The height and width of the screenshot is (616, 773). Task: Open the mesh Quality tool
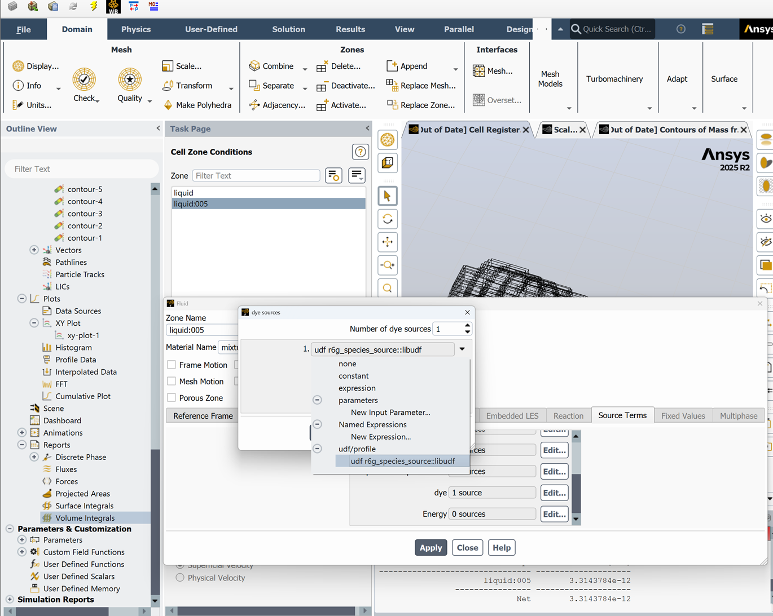click(130, 80)
